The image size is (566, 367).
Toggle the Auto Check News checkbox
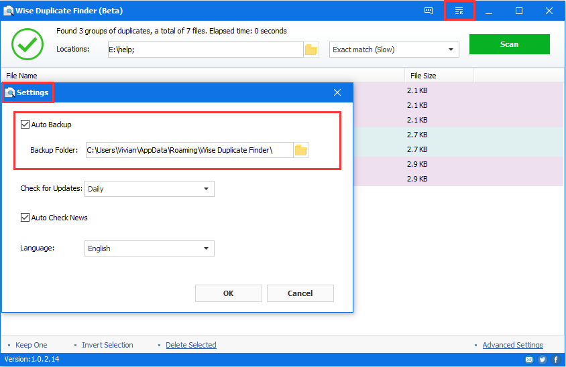(25, 218)
